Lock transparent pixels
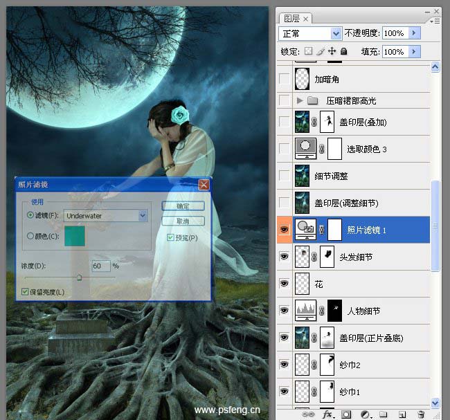The image size is (450, 420). click(309, 51)
